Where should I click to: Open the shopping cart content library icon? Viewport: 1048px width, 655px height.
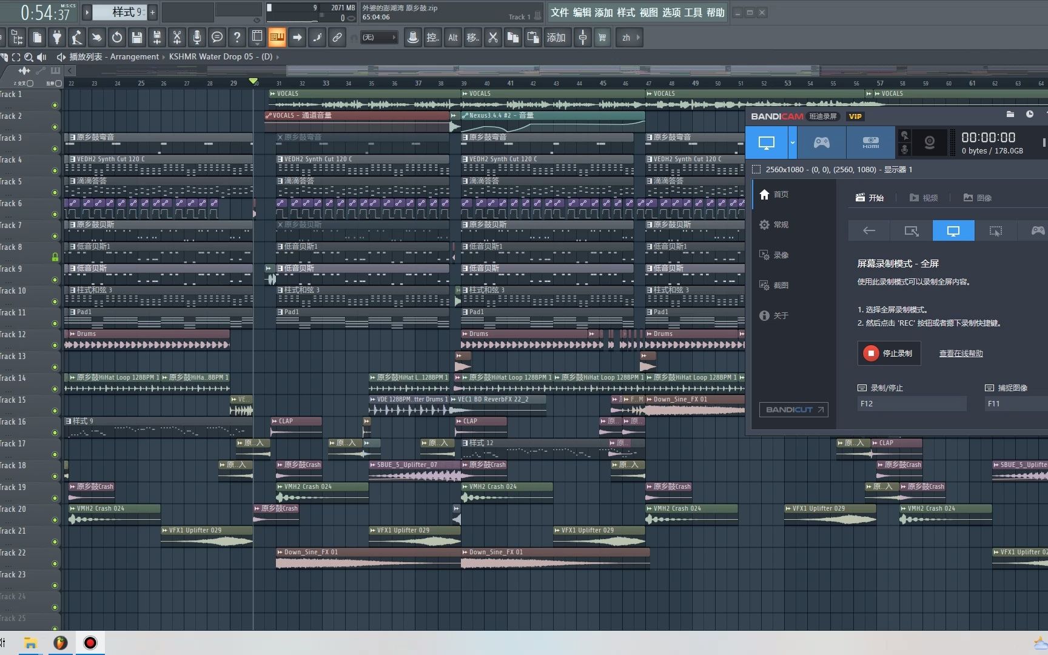(x=602, y=38)
